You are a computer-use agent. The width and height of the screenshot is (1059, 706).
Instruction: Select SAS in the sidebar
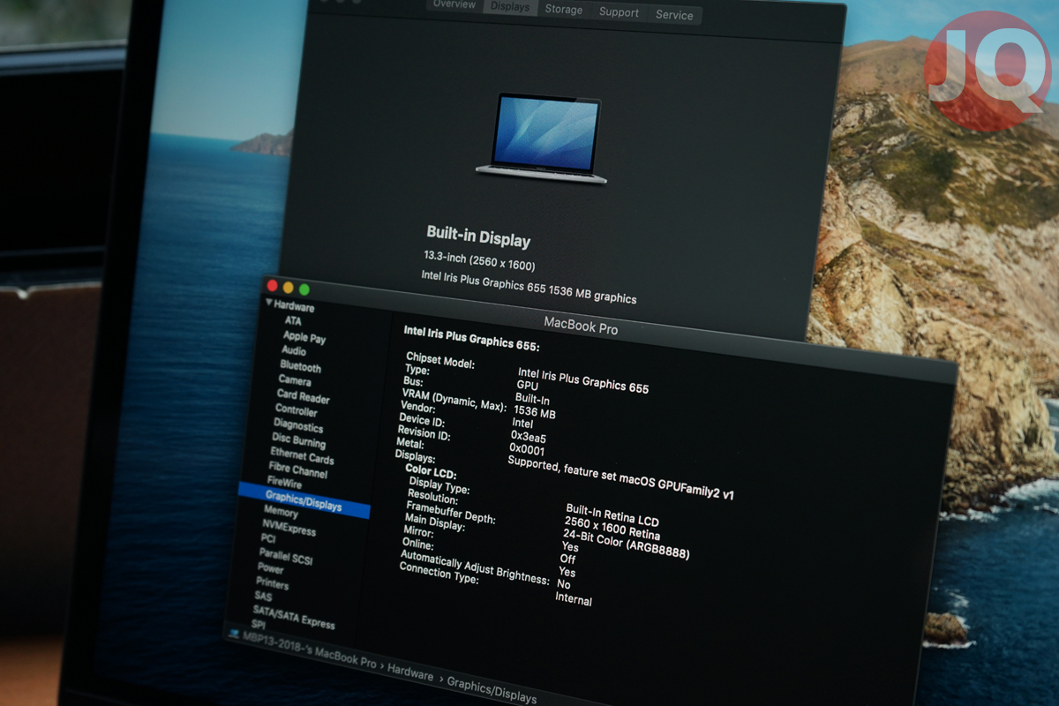click(263, 597)
